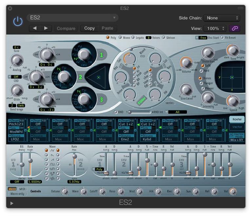Image resolution: width=252 pixels, height=216 pixels.
Task: Toggle the ES2 plugin power button
Action: [x=18, y=21]
